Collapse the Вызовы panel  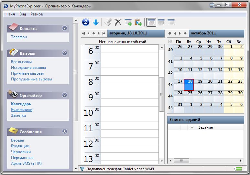(x=64, y=53)
